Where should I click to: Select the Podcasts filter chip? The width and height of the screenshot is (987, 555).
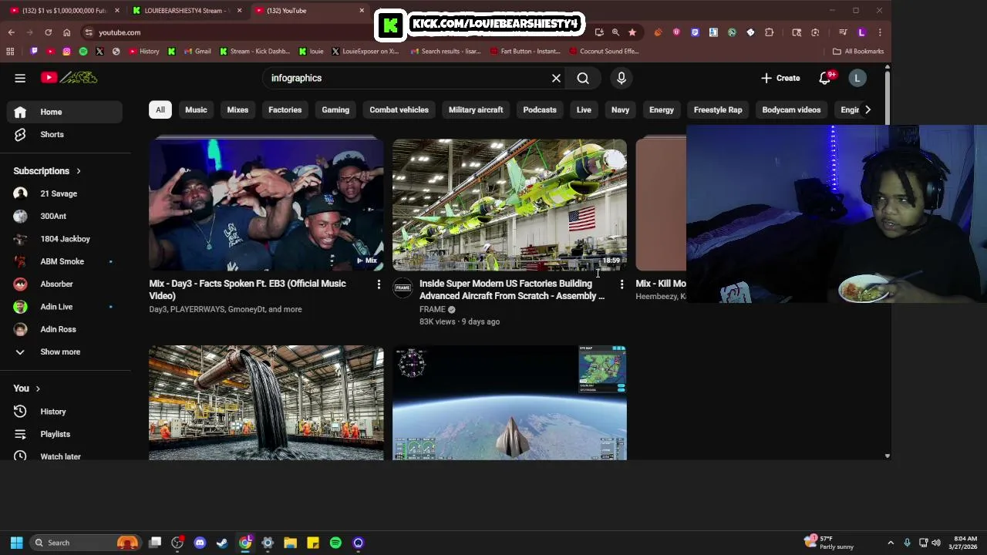(x=540, y=109)
